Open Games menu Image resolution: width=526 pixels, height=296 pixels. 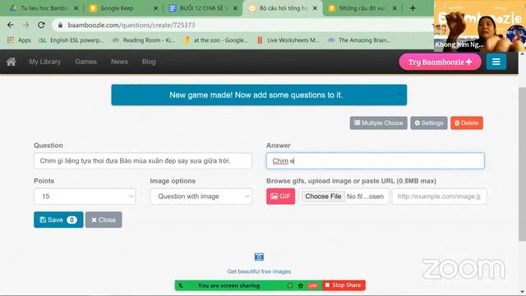pyautogui.click(x=85, y=62)
